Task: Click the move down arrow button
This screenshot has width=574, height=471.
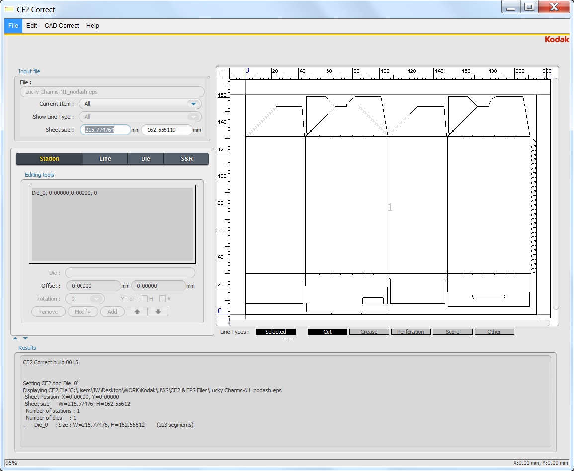Action: (158, 312)
